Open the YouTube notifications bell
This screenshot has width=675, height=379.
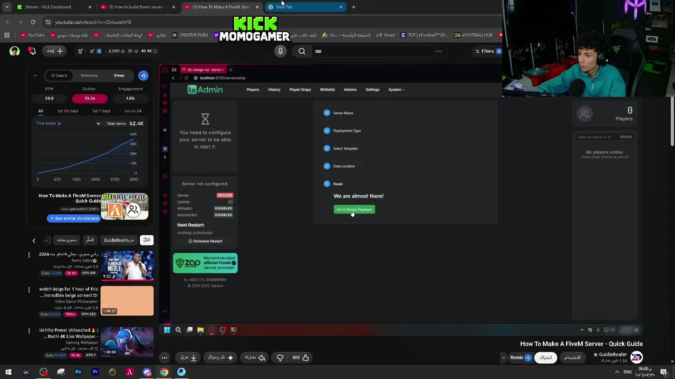click(32, 51)
